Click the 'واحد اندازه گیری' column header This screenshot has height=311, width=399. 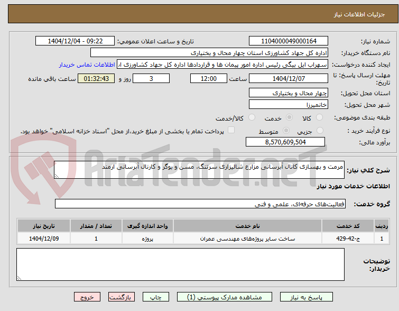pyautogui.click(x=147, y=226)
